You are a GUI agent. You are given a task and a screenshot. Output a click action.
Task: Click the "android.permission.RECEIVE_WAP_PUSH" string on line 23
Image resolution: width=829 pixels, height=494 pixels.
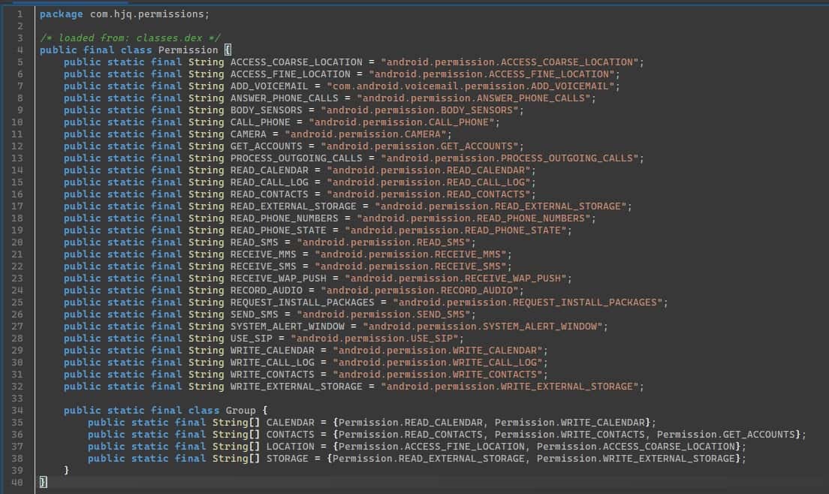pyautogui.click(x=456, y=279)
